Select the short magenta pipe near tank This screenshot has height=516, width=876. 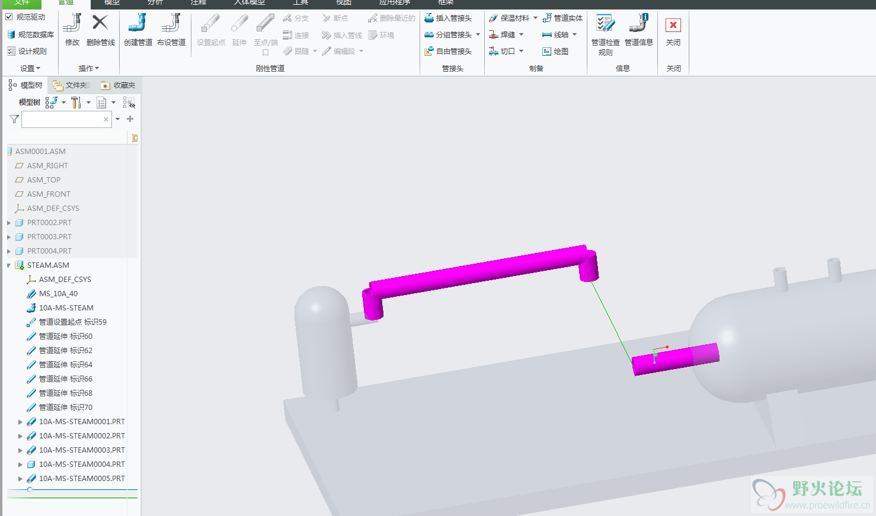coord(675,359)
